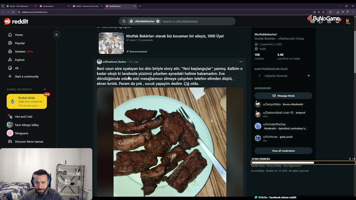This screenshot has width=356, height=200.
Task: Switch to the Stream - Kick Dashboard tab
Action: [21, 6]
